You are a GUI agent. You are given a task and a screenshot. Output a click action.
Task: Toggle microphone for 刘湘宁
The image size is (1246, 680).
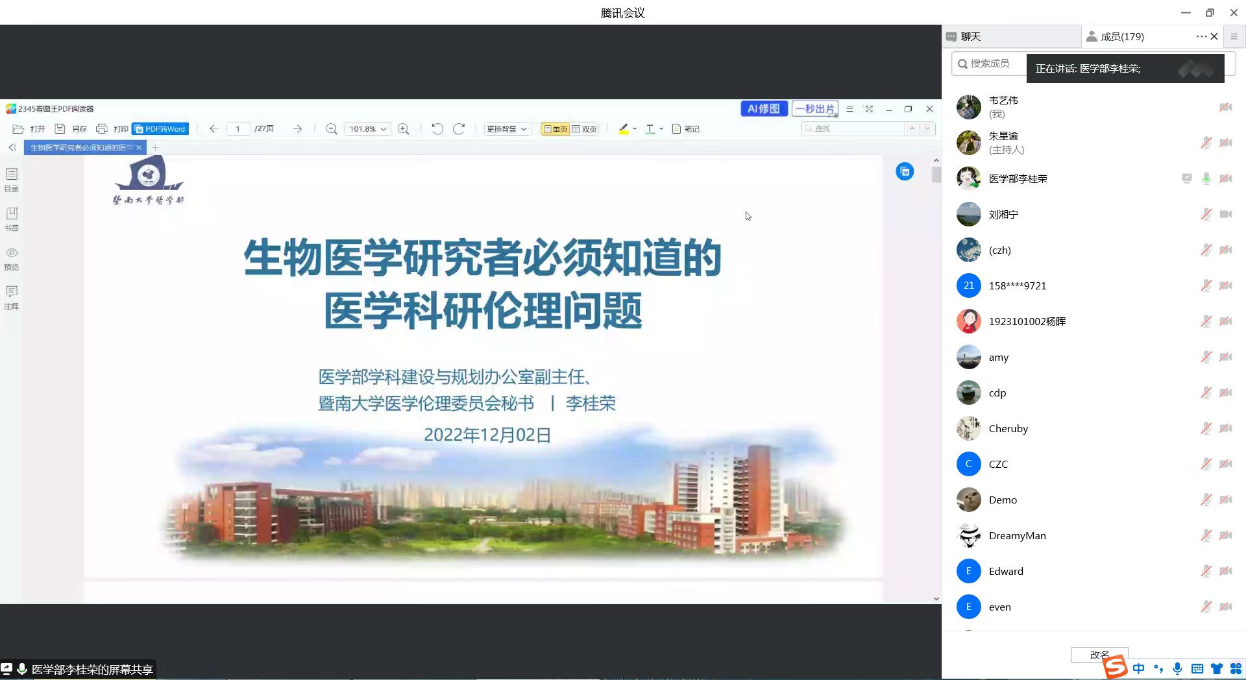[x=1206, y=215]
